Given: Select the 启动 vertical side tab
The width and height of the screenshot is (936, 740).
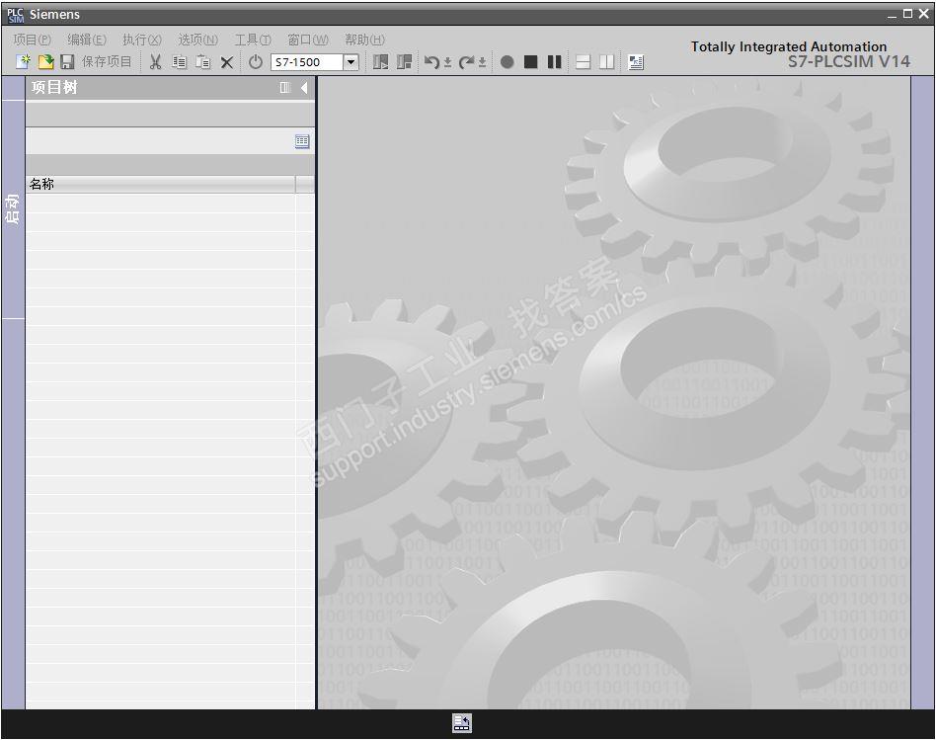Looking at the screenshot, I should pyautogui.click(x=13, y=209).
